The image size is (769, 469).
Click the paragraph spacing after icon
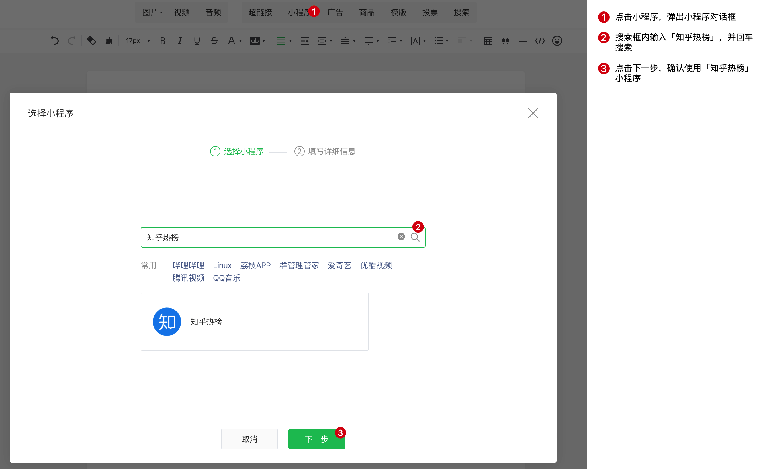coord(368,41)
